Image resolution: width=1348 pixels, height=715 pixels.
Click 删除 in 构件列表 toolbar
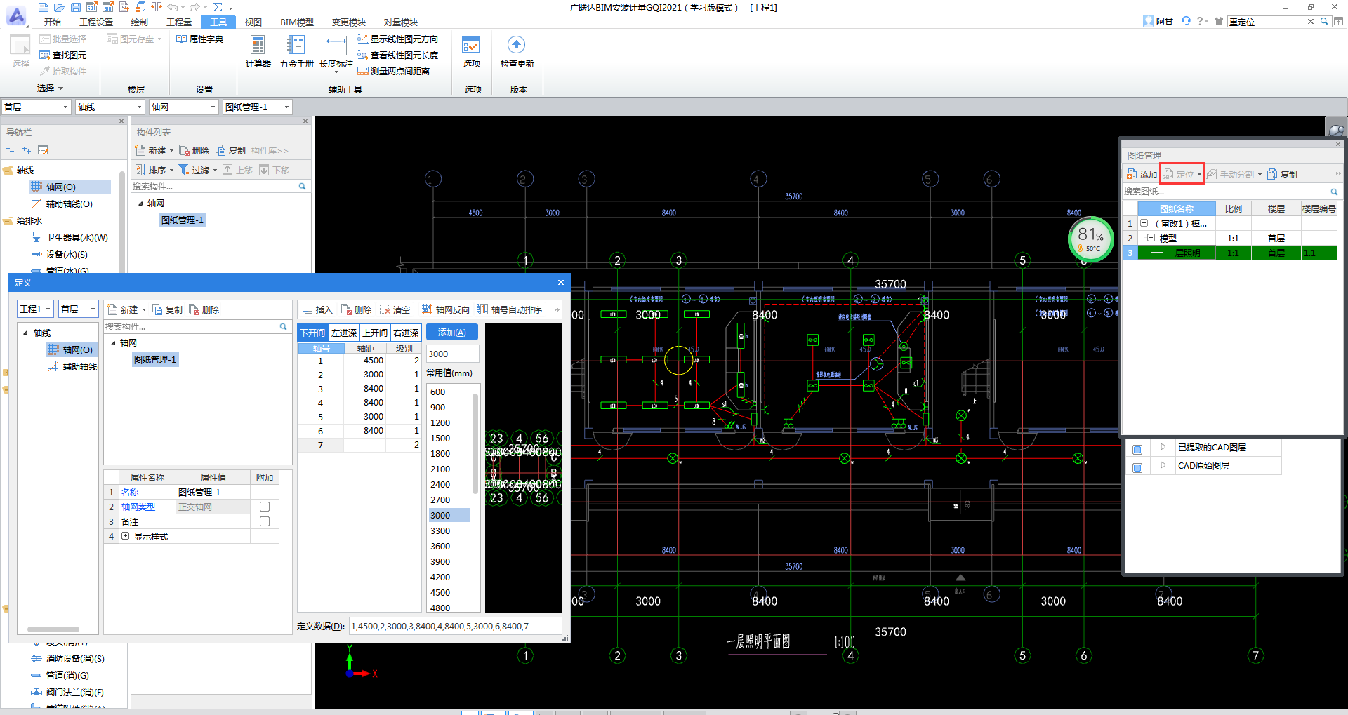point(194,151)
